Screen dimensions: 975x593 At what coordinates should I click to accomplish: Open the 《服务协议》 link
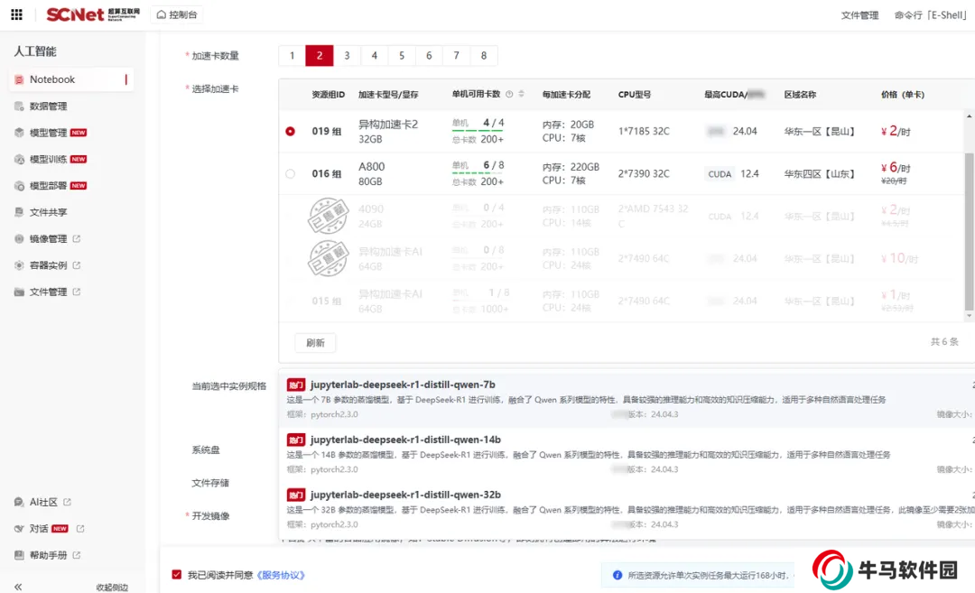[x=281, y=575]
